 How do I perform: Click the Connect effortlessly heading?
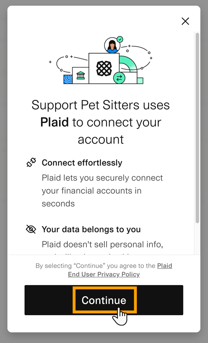point(82,163)
